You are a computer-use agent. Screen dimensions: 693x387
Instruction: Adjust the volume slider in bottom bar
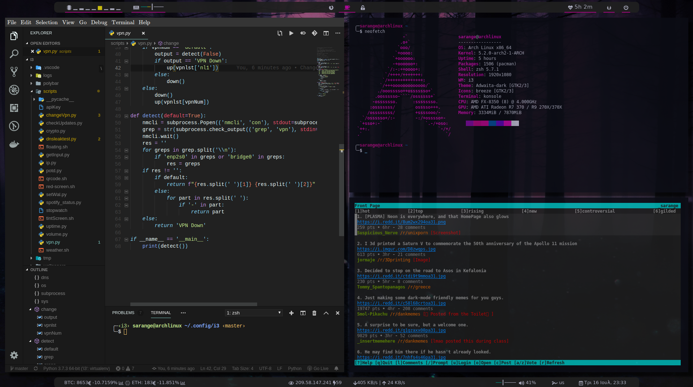pyautogui.click(x=506, y=383)
